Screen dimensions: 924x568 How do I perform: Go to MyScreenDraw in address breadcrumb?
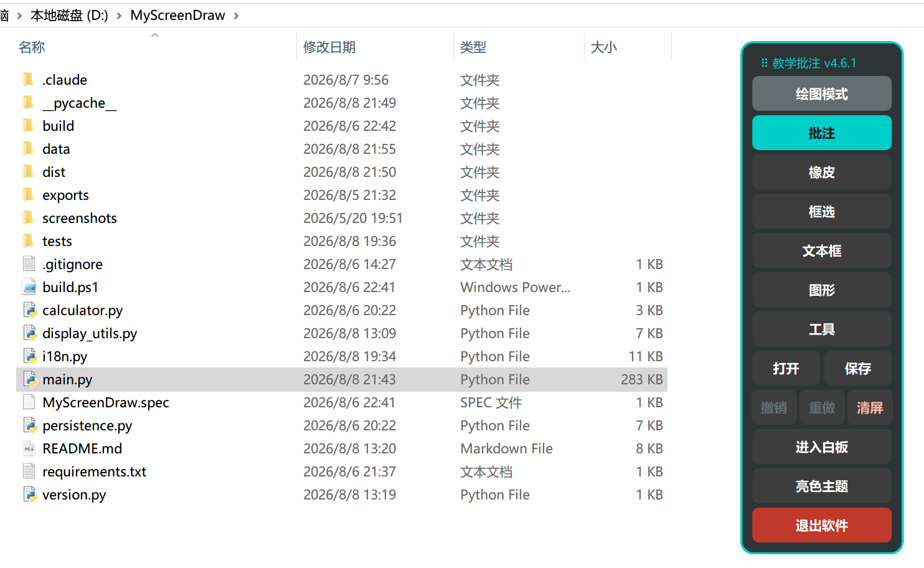pos(177,16)
